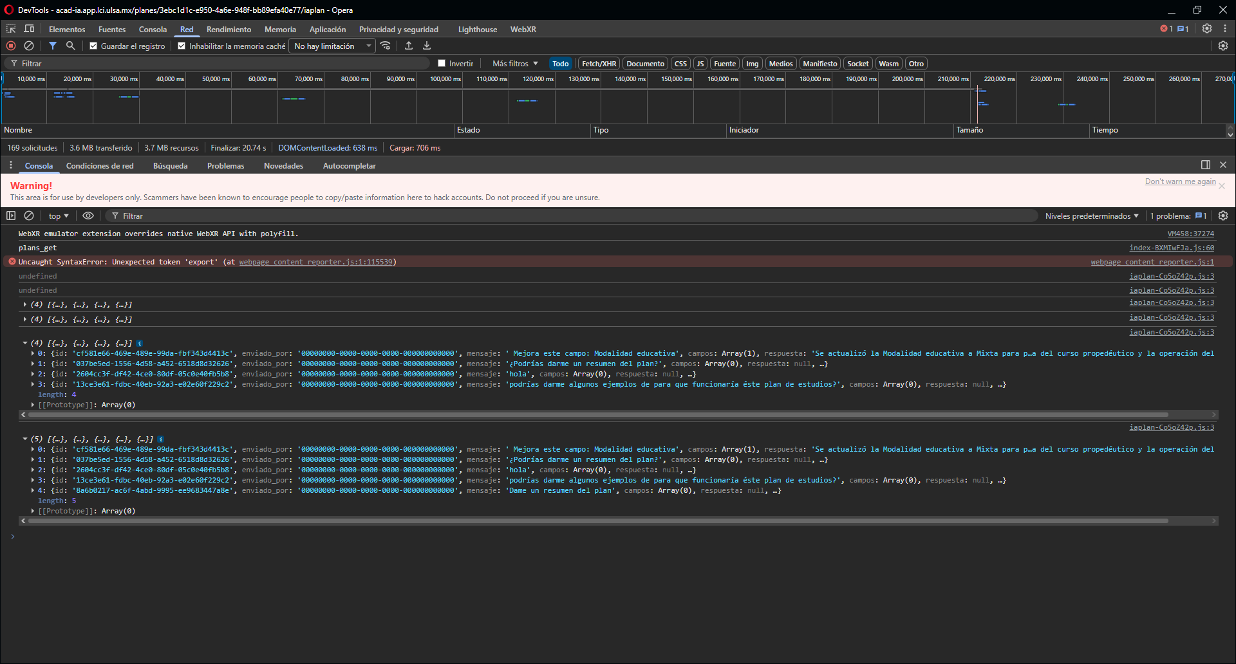Click the inspect element picker icon
The width and height of the screenshot is (1236, 664).
pos(11,29)
